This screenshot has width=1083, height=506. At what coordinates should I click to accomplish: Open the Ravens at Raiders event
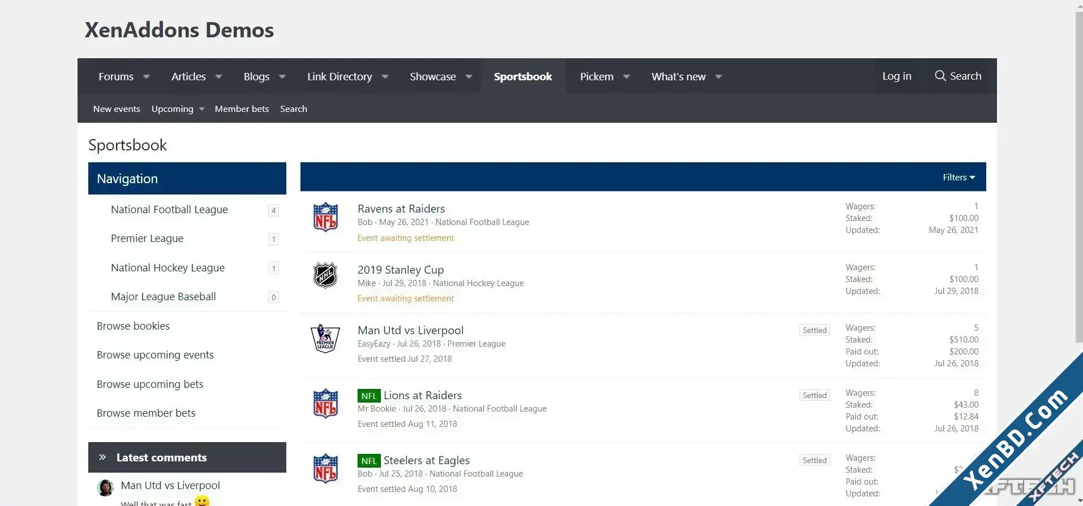coord(401,209)
